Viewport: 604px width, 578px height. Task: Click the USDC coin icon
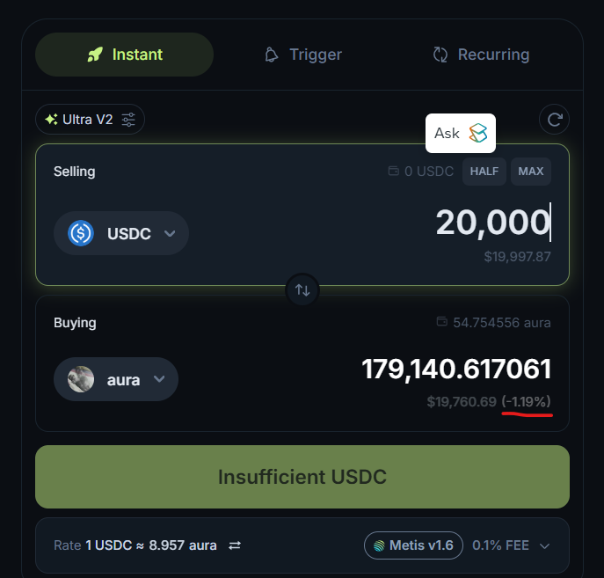[x=82, y=233]
